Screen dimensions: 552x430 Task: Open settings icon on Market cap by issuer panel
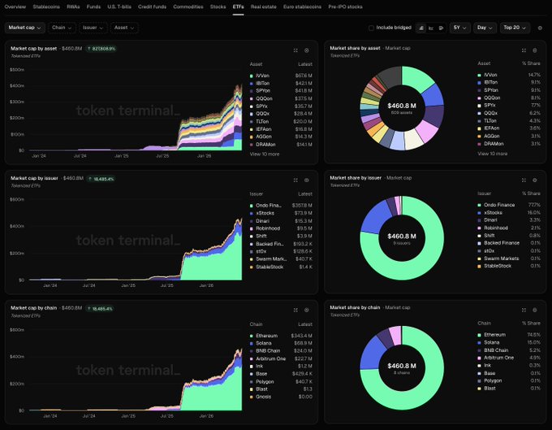307,180
